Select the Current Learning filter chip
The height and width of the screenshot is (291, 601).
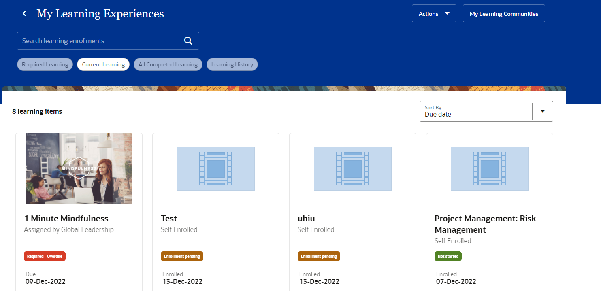tap(103, 64)
